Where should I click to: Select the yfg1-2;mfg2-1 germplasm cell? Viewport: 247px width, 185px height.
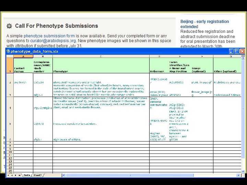click(43, 103)
